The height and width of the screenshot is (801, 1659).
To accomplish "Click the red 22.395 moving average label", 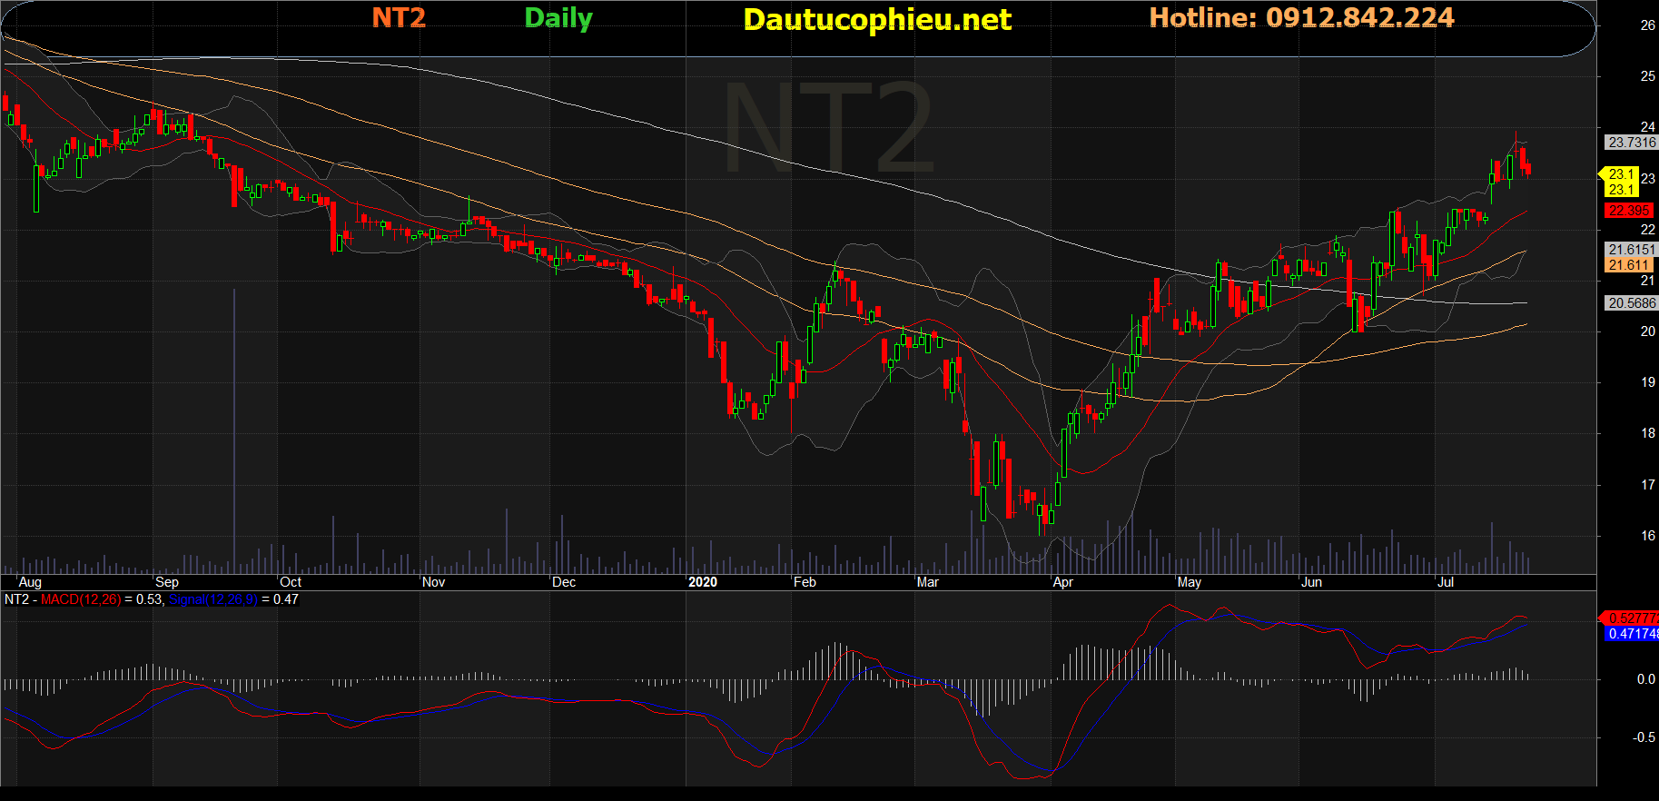I will pyautogui.click(x=1629, y=211).
